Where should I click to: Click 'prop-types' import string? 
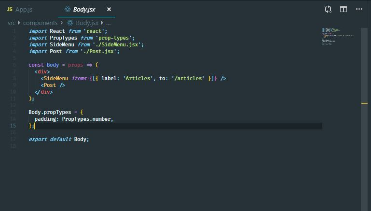[x=113, y=38]
